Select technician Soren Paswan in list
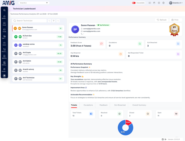The image size is (185, 141). [x=38, y=28]
